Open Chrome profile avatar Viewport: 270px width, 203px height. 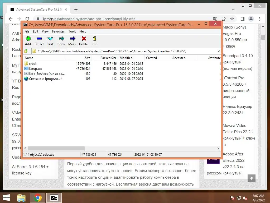coord(251,19)
